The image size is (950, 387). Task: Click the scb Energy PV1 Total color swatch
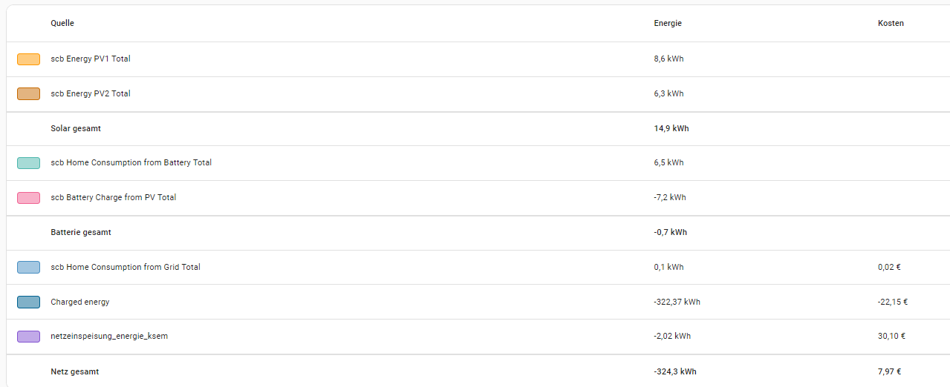pos(28,59)
